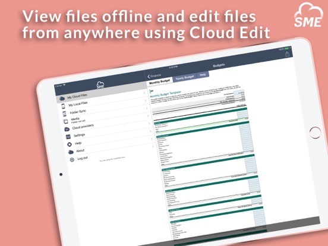Switch to the Monthly Budget tab
This screenshot has height=246, width=328.
point(160,81)
